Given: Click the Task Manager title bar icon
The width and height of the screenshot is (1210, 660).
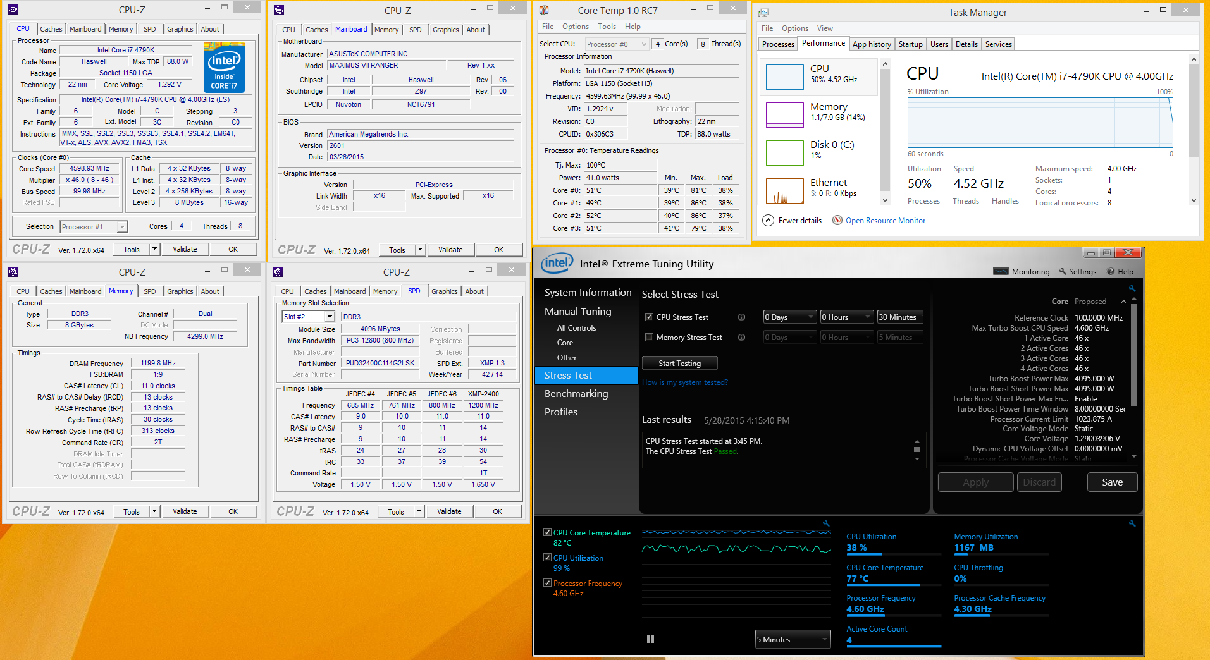Looking at the screenshot, I should click(764, 12).
